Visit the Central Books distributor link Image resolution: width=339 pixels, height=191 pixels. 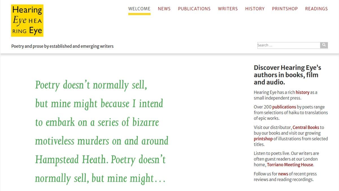[306, 127]
